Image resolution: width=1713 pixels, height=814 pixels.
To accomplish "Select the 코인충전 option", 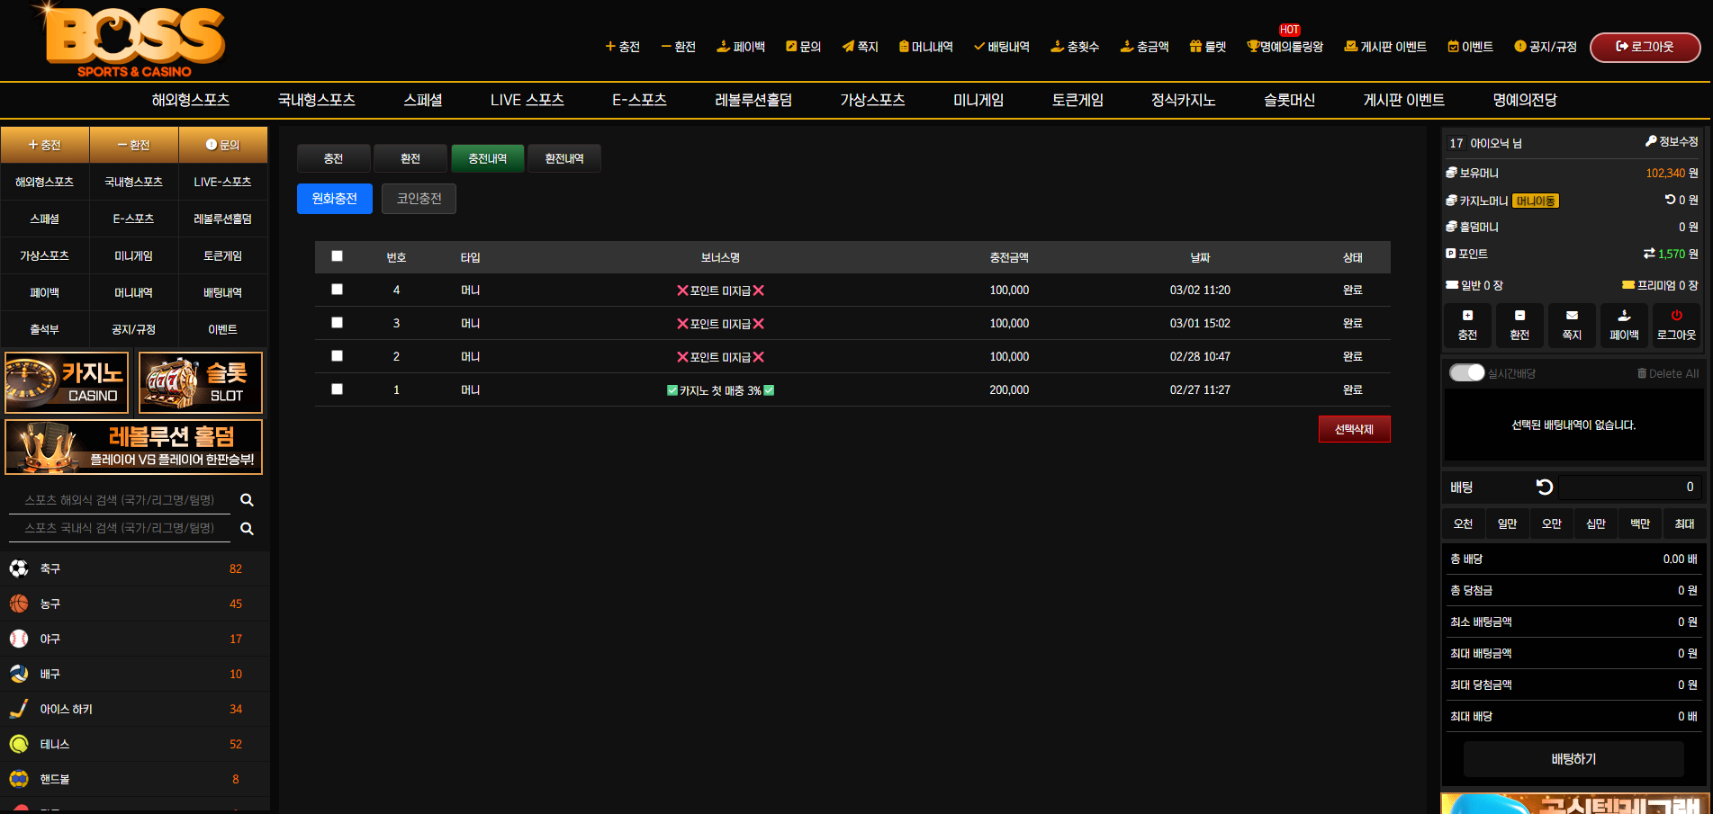I will (x=419, y=199).
